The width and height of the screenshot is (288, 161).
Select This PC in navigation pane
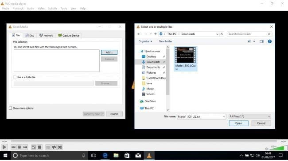pos(149,109)
